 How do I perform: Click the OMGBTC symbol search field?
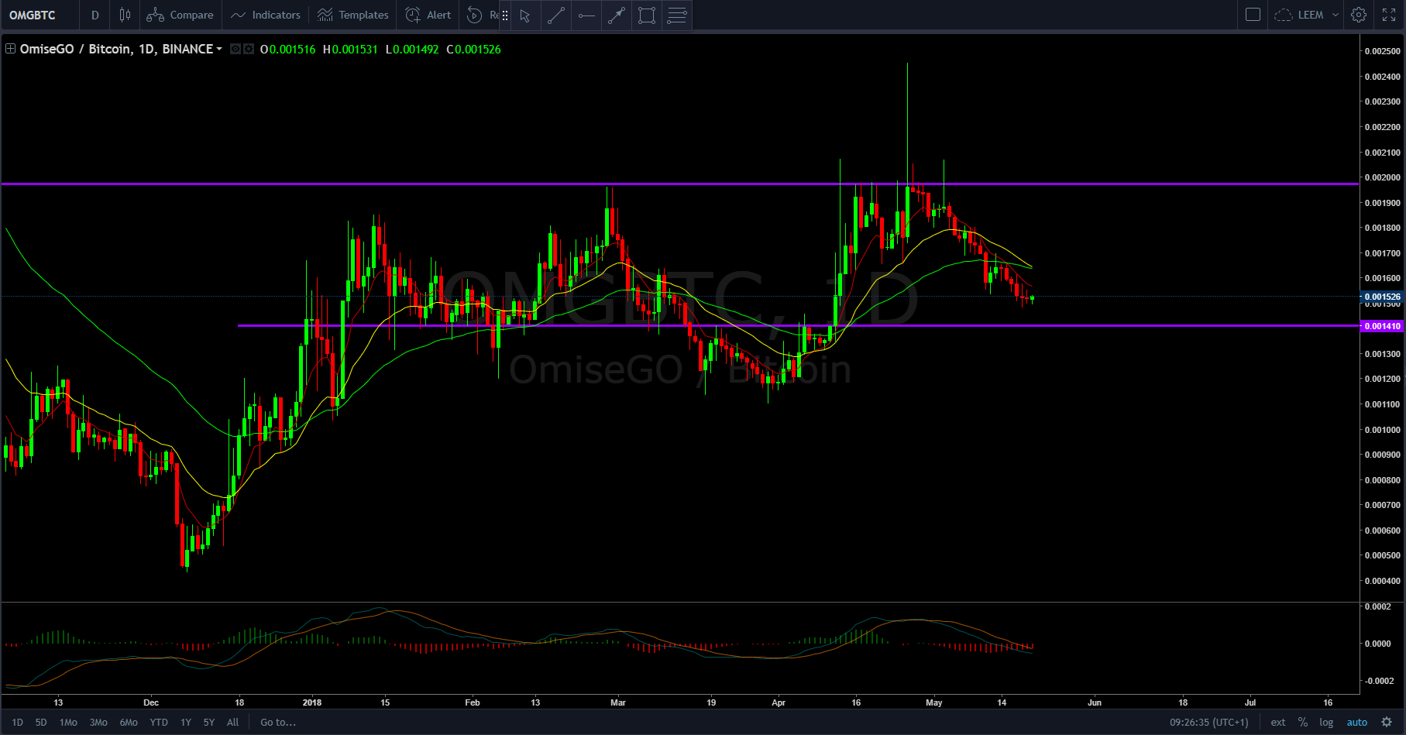[39, 15]
